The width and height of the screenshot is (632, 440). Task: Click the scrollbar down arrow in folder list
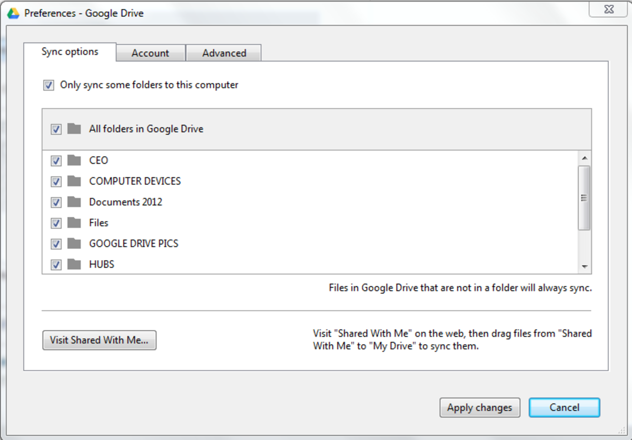click(x=586, y=266)
